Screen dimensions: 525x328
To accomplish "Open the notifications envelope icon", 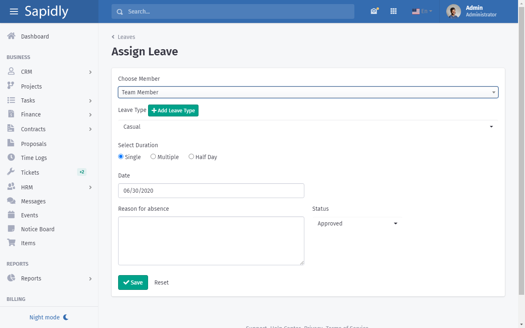I will [374, 11].
